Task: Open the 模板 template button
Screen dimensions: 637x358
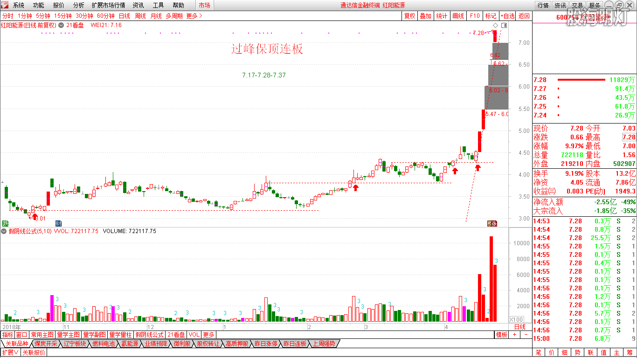Action: pyautogui.click(x=502, y=335)
